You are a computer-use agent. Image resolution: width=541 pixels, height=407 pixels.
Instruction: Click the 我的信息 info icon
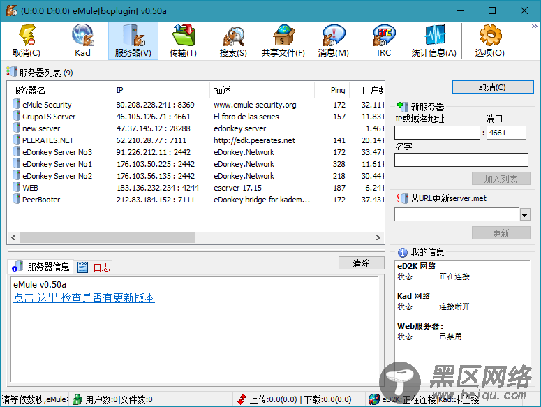coord(402,253)
